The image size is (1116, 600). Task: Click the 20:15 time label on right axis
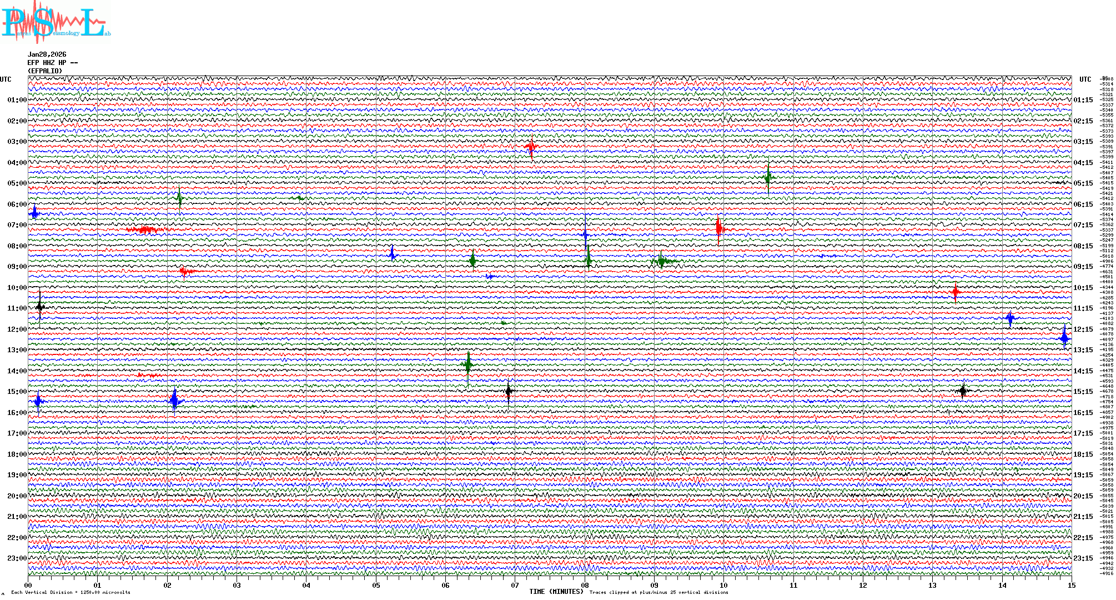1083,496
